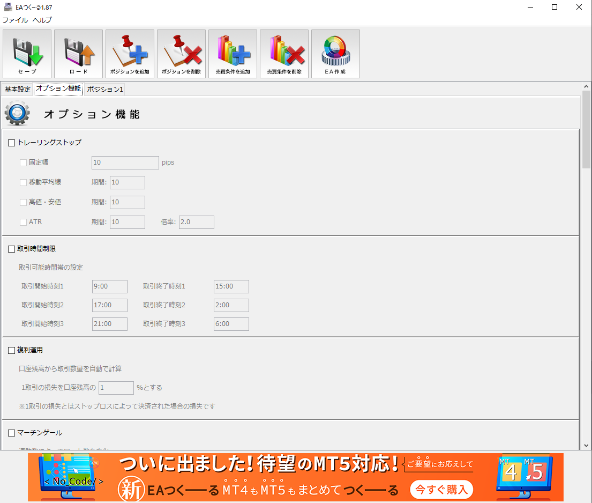
Task: Click ポジションを削除 (Delete Position) icon
Action: click(181, 54)
